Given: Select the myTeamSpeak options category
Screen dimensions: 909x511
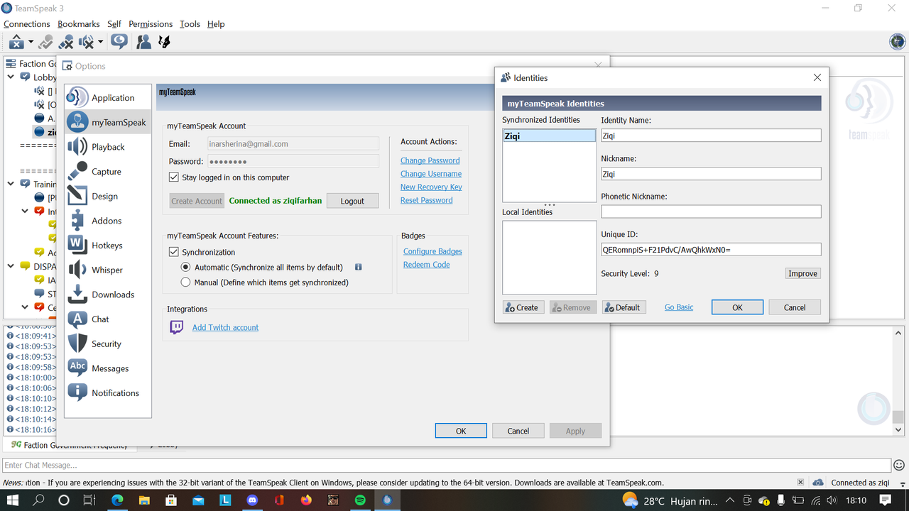Looking at the screenshot, I should point(108,122).
